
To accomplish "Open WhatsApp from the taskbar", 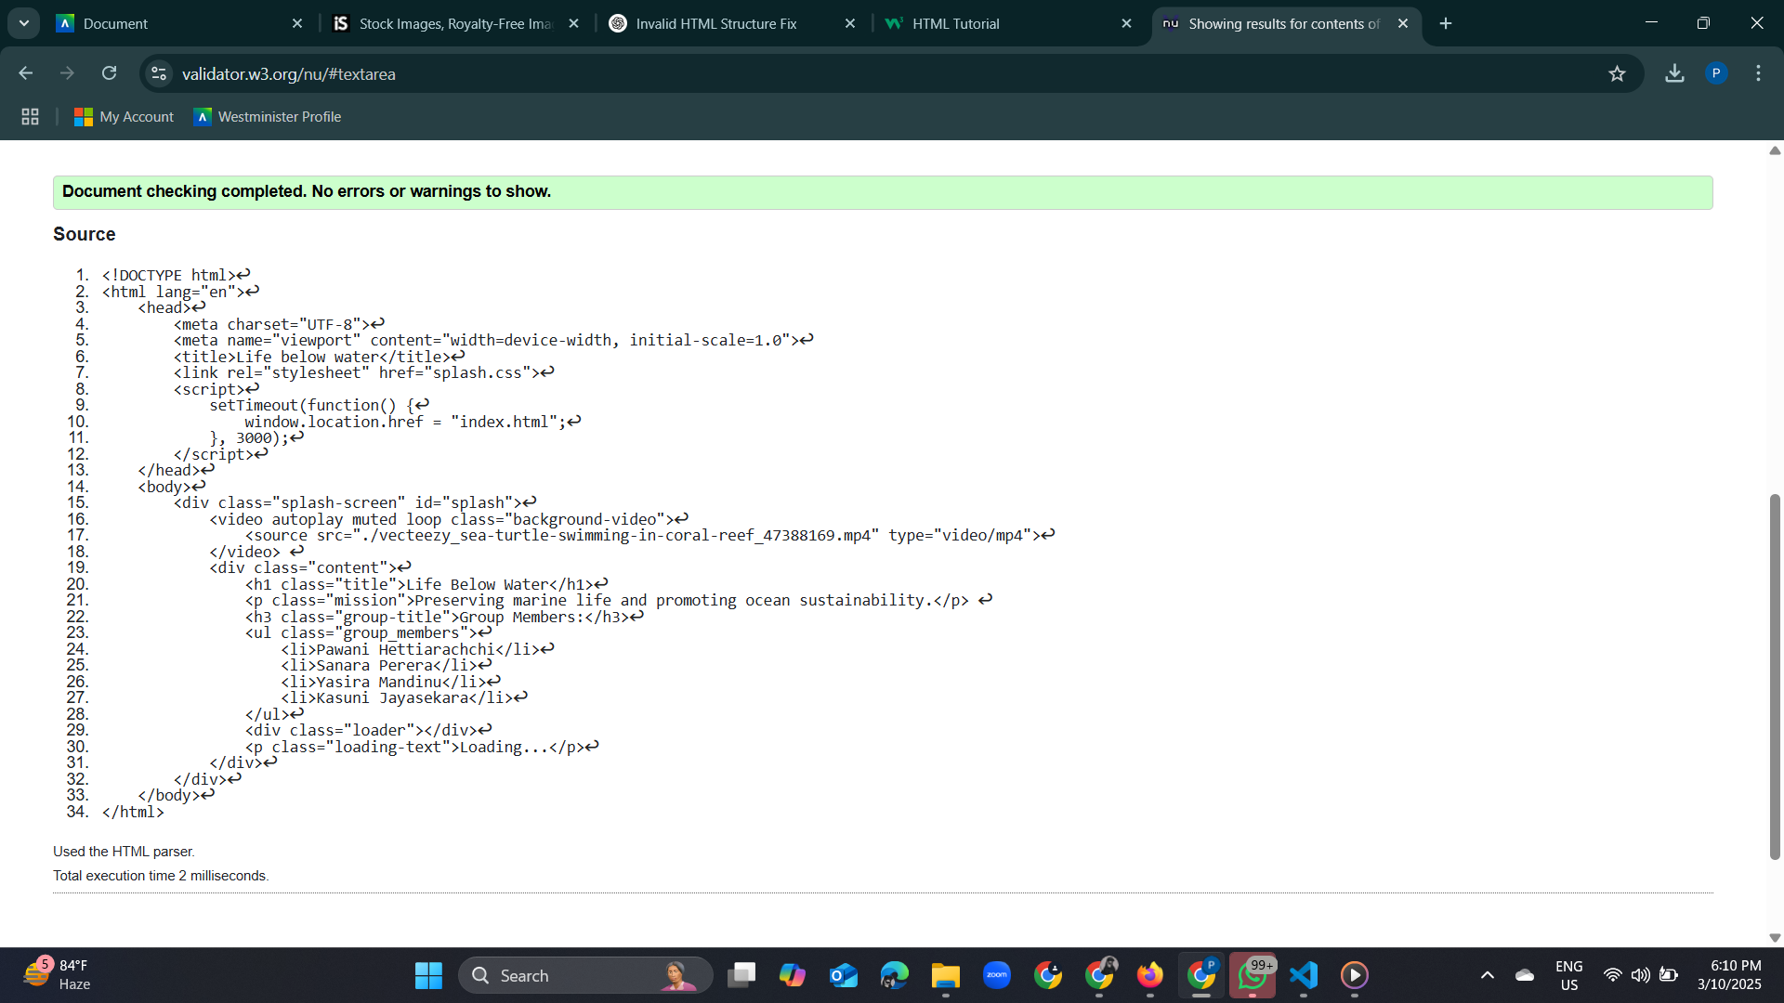I will pos(1253,975).
